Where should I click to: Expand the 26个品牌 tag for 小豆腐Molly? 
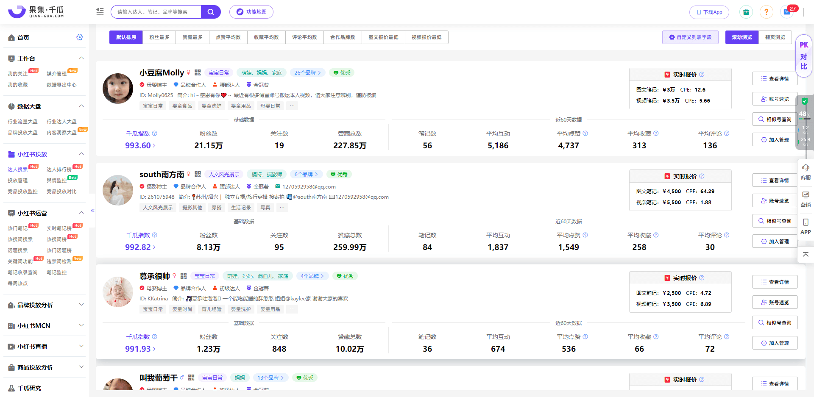[308, 72]
